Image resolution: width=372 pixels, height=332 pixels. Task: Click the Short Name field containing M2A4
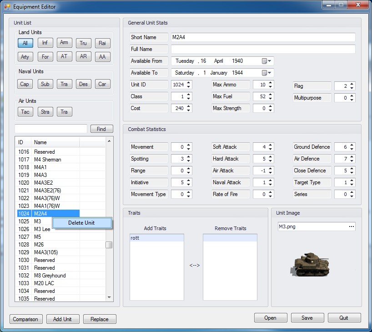click(263, 37)
